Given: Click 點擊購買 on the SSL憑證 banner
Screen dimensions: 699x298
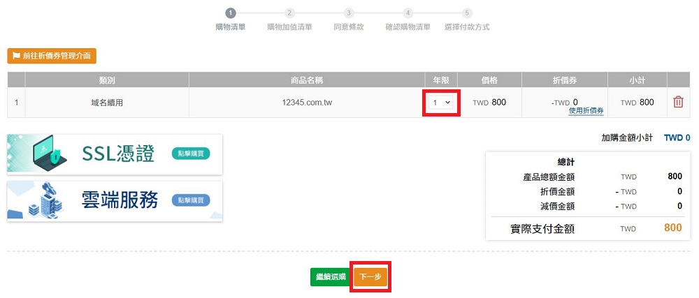Looking at the screenshot, I should click(190, 154).
